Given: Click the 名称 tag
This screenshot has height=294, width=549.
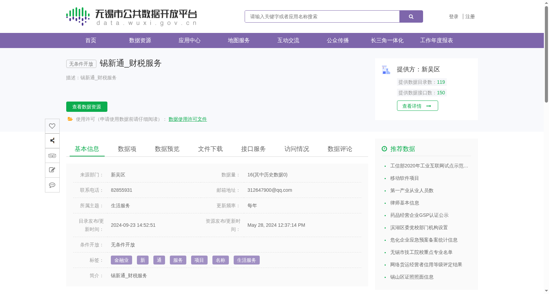Looking at the screenshot, I should [221, 260].
